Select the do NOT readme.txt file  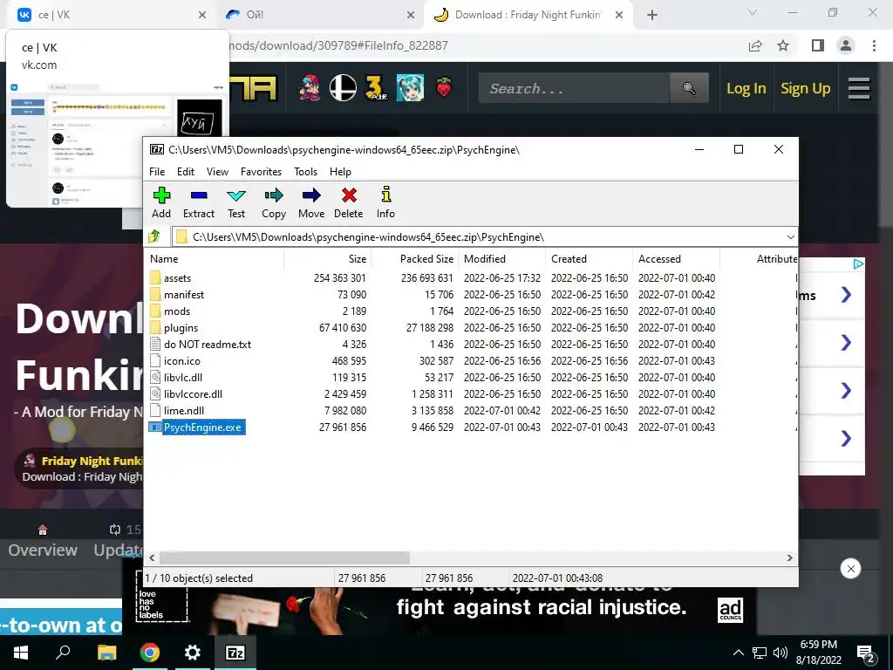click(x=208, y=344)
